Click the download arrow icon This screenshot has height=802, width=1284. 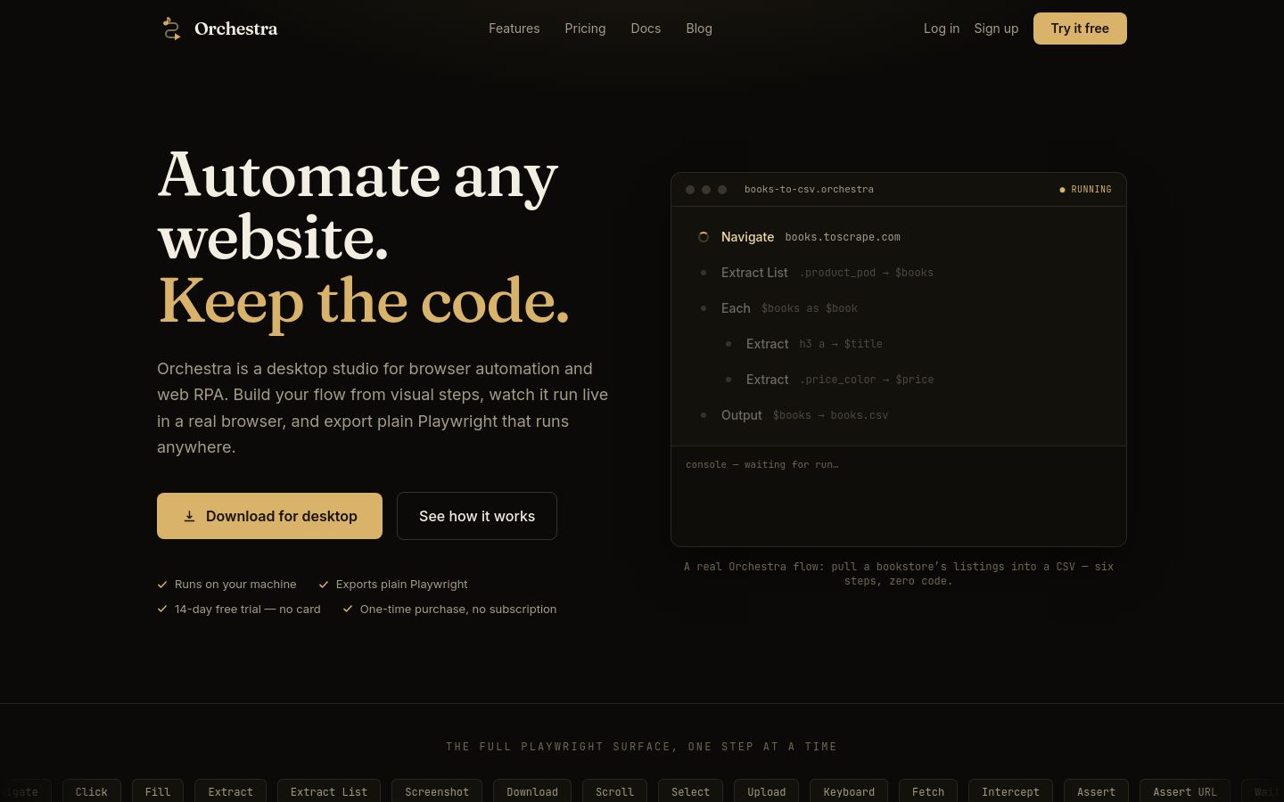point(189,516)
